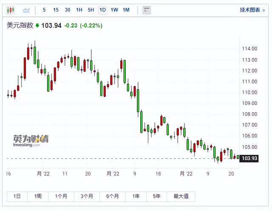Click the (-0.22%) percent change
272x211 pixels.
click(x=91, y=25)
